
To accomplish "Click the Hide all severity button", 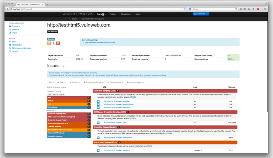I will 61,94.
